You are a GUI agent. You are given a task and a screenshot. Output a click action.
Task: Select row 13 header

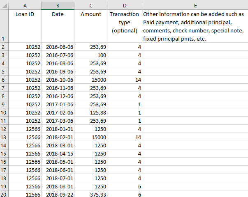pos(4,137)
